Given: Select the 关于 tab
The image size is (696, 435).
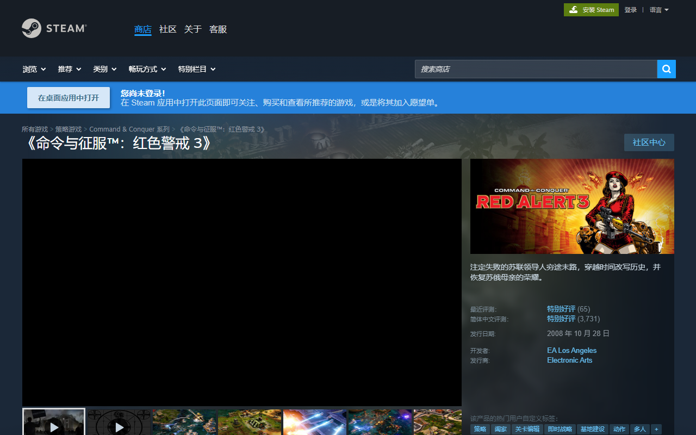Looking at the screenshot, I should pyautogui.click(x=193, y=29).
